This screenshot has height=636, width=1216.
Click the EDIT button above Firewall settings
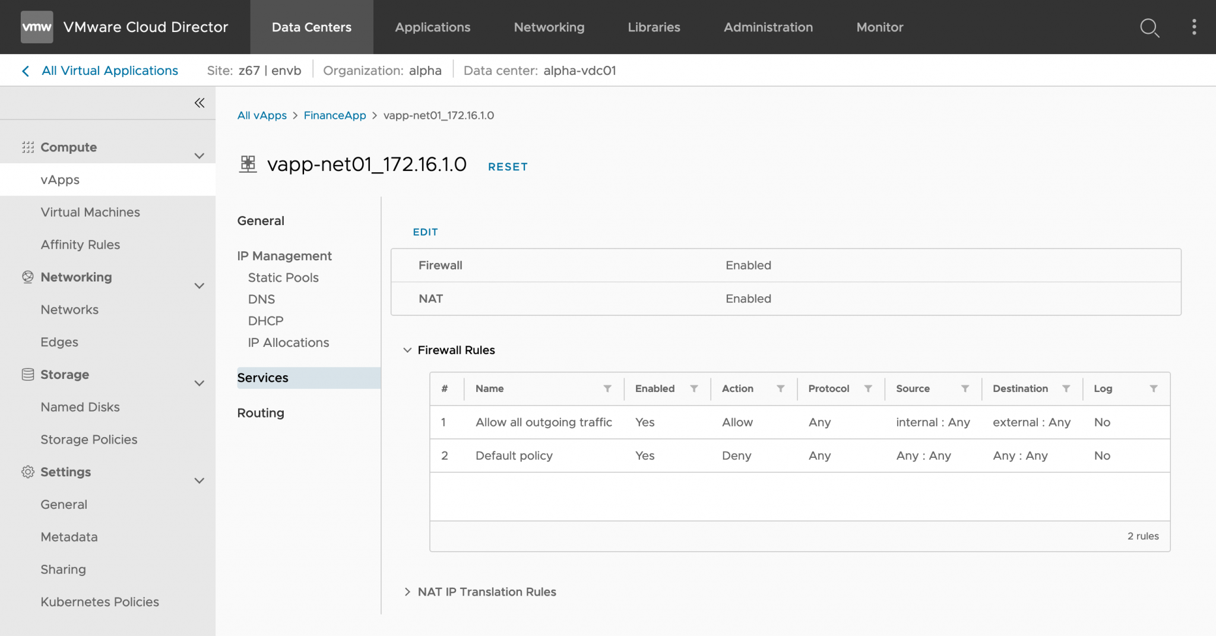pos(425,232)
